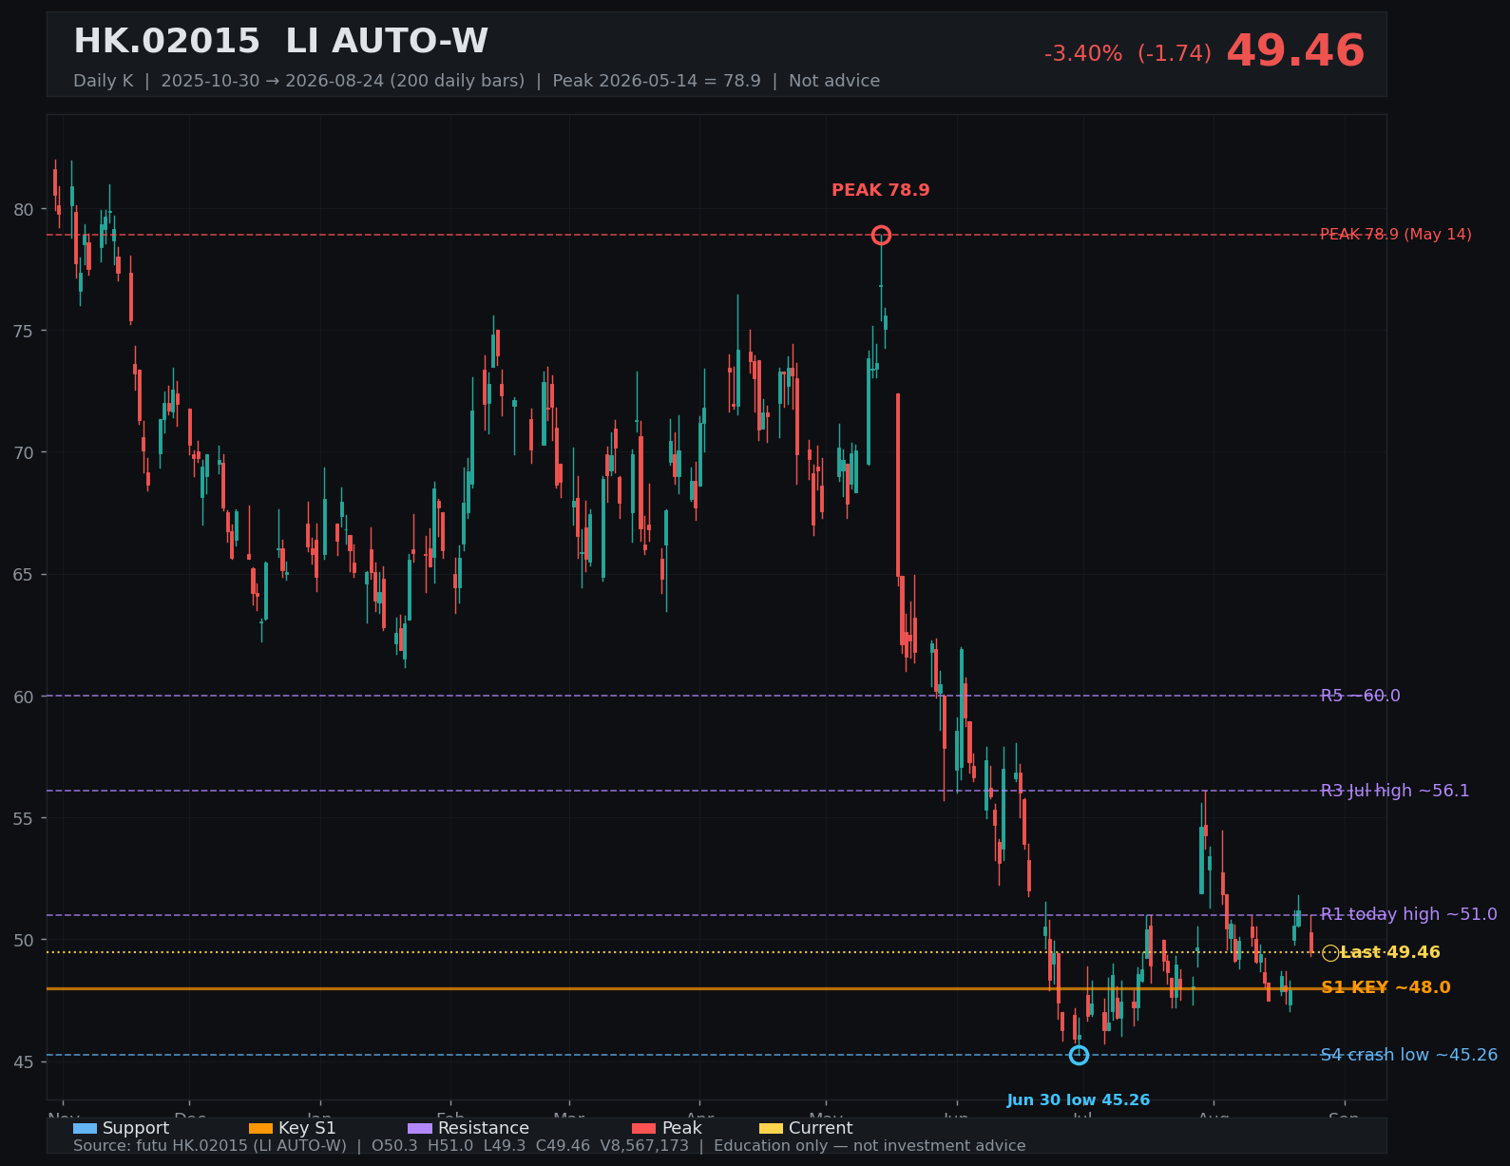Click the "PEAK 78.9 (May 14)" line label
The image size is (1510, 1166).
pyautogui.click(x=1396, y=235)
